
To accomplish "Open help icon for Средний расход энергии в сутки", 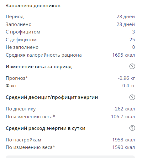I will [132, 128].
